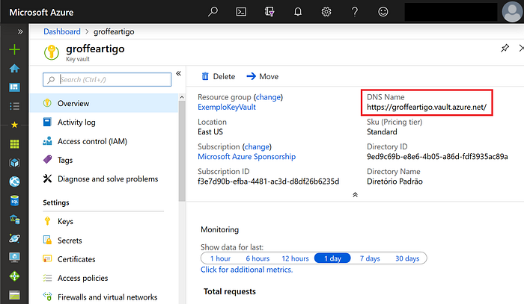Open All resources grid icon
524x304 pixels.
tap(14, 144)
